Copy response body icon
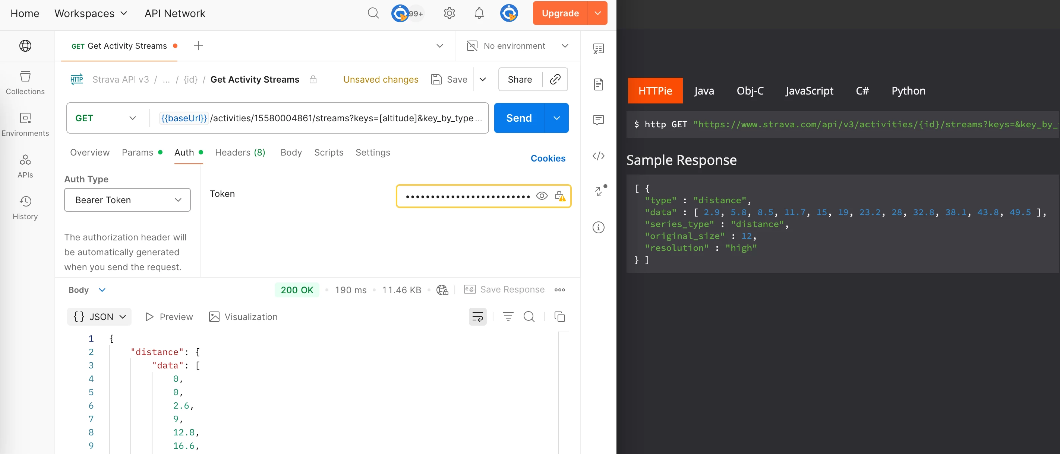1060x454 pixels. pos(559,316)
